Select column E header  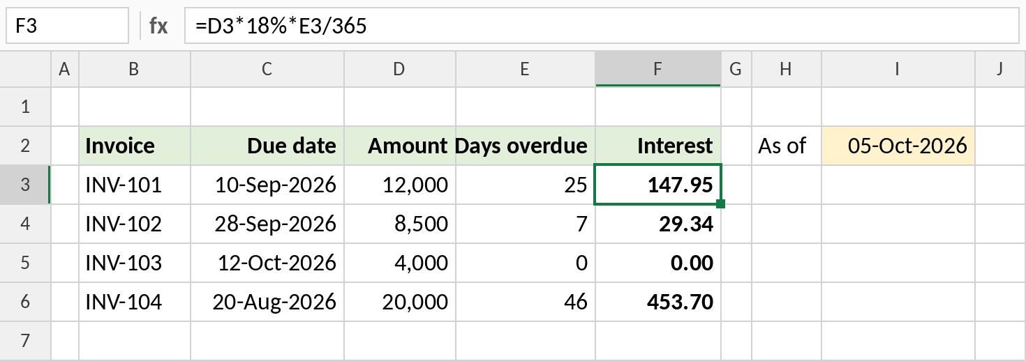tap(526, 68)
